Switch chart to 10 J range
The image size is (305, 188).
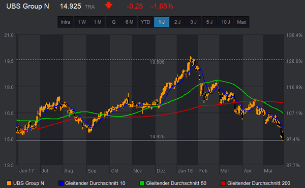226,22
